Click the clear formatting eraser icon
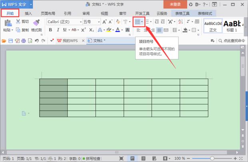 point(118,22)
